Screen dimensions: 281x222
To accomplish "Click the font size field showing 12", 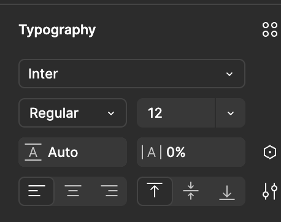I will [x=176, y=113].
